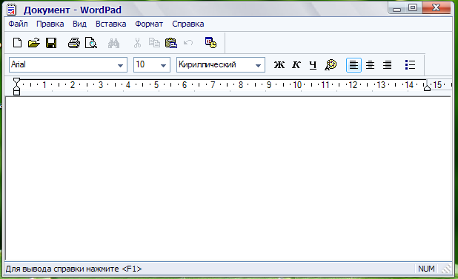Create a new document with toolbar icon
The image size is (458, 279).
click(18, 43)
